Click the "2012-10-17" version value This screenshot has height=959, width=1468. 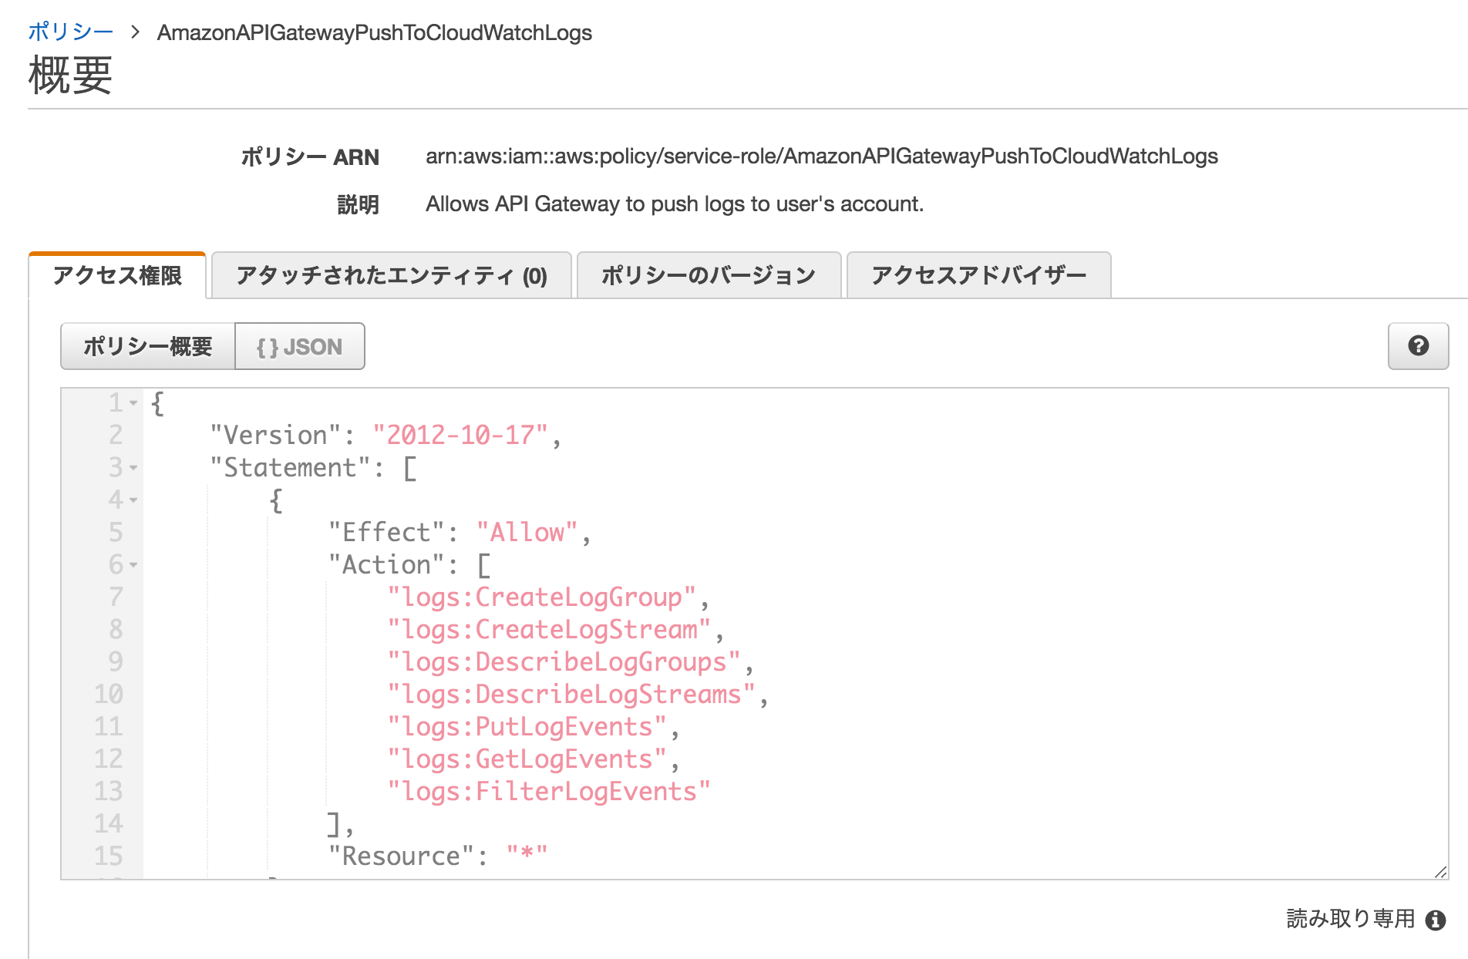(x=460, y=436)
